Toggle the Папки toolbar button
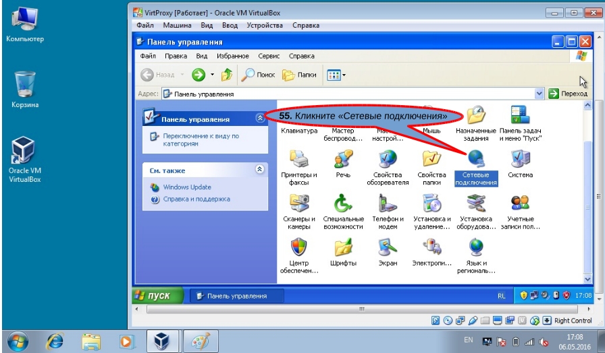The image size is (605, 353). [299, 75]
